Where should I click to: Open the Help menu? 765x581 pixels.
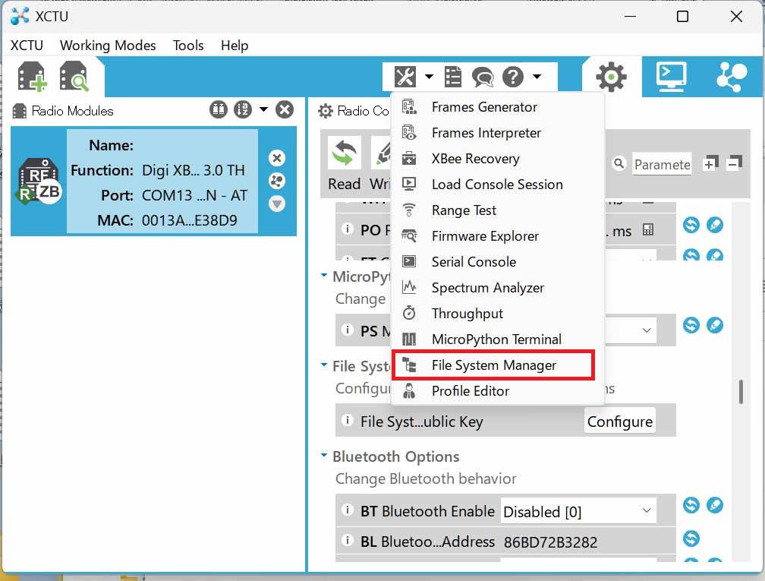(235, 46)
